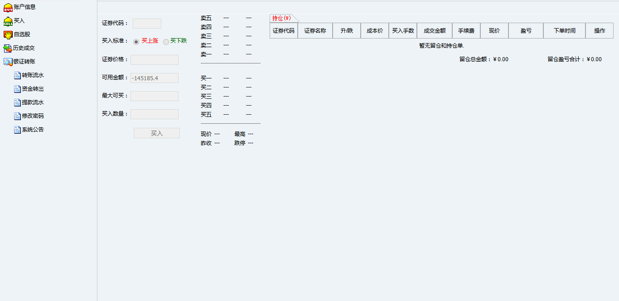Image resolution: width=619 pixels, height=301 pixels.
Task: Open 自选股 hand icon
Action: pyautogui.click(x=8, y=34)
